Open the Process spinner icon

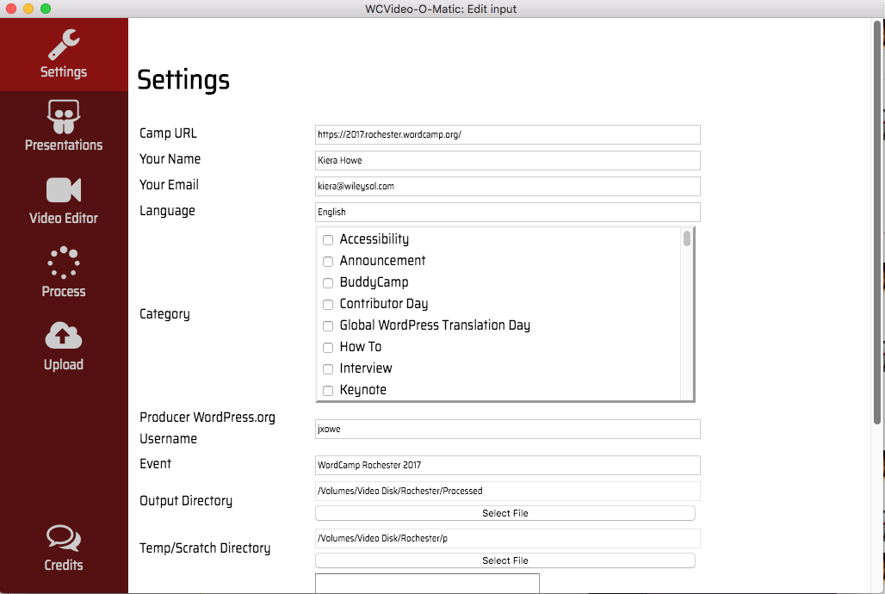[x=64, y=263]
